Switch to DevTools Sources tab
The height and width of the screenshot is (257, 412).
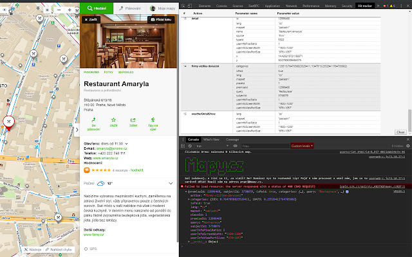(x=238, y=6)
